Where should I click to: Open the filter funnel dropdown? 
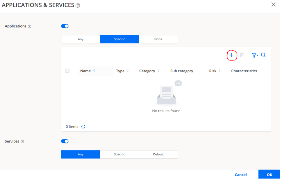pos(255,55)
